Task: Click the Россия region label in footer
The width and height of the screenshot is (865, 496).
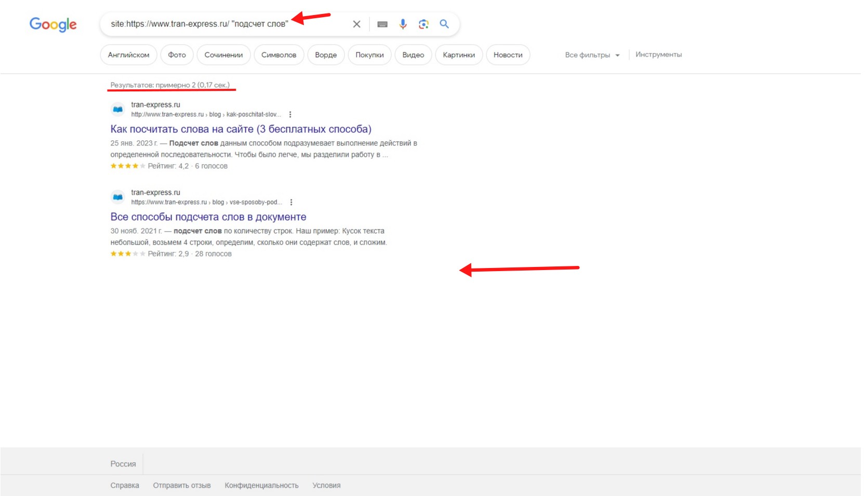Action: (123, 464)
